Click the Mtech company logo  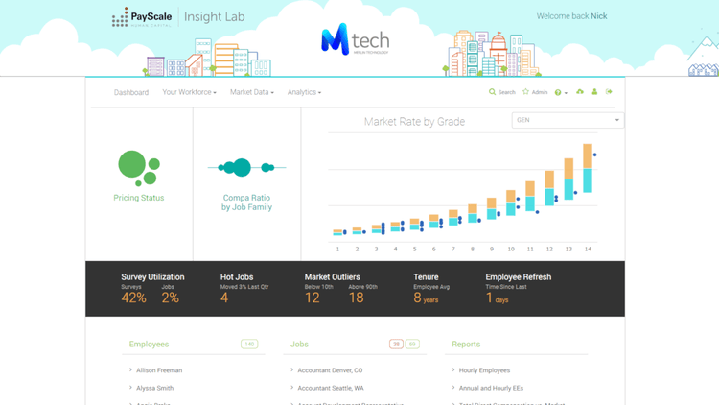pyautogui.click(x=356, y=39)
